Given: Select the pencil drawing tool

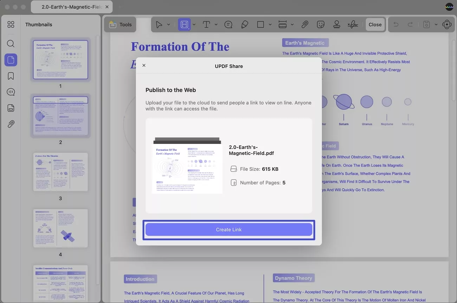Looking at the screenshot, I should (245, 25).
